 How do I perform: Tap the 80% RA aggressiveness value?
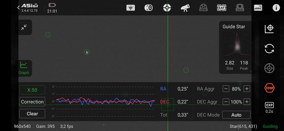236,89
